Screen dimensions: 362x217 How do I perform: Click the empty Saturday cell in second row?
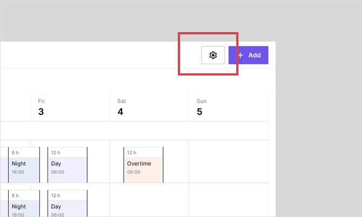pyautogui.click(x=149, y=201)
